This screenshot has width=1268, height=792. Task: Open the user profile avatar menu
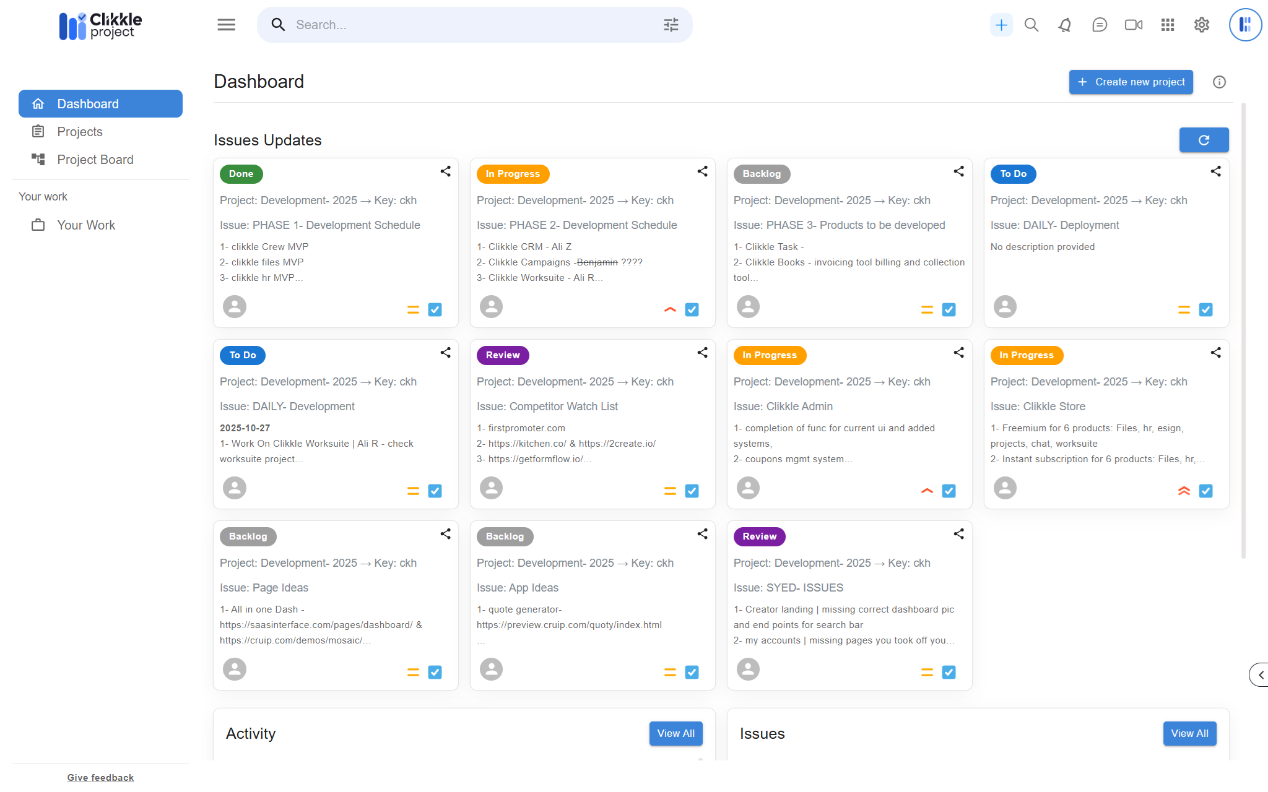(1244, 25)
